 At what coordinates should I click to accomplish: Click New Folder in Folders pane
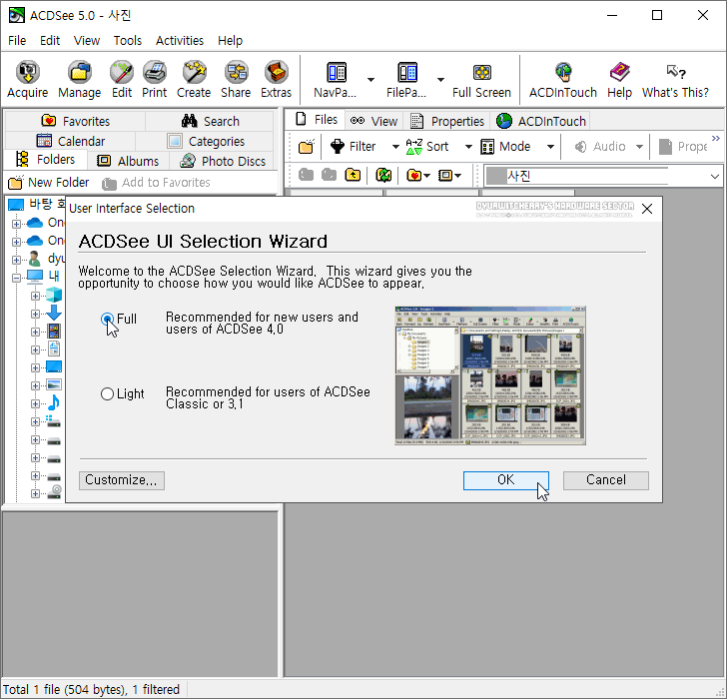click(49, 182)
